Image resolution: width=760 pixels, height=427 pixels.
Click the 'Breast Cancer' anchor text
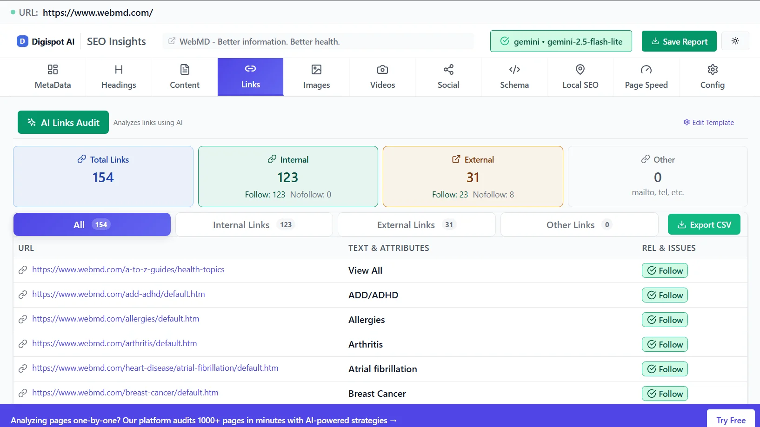tap(377, 394)
